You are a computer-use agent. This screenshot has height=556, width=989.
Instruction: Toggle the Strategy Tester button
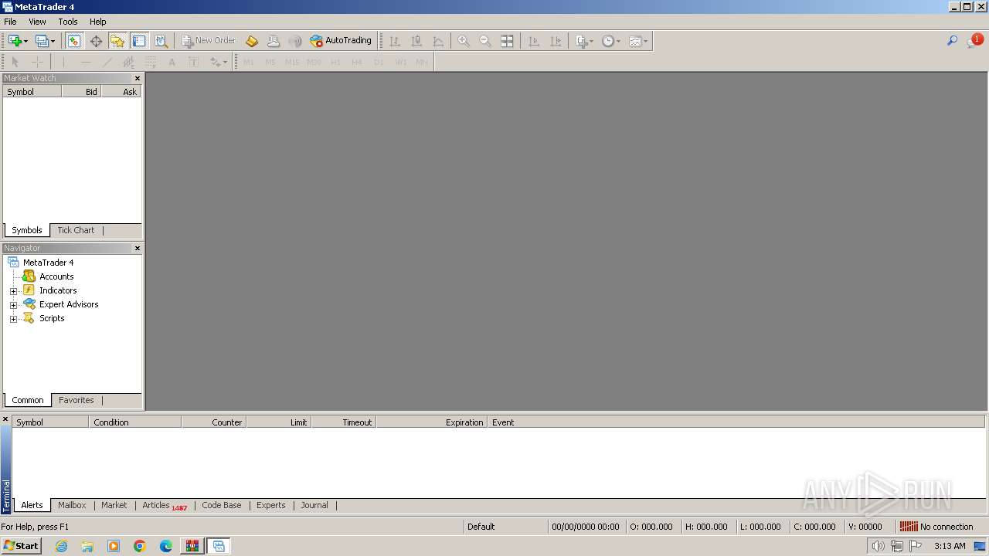click(161, 41)
